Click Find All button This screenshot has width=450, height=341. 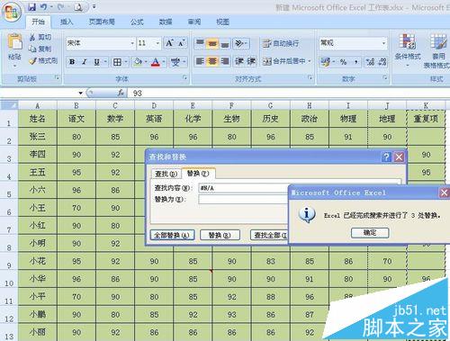[x=269, y=235]
